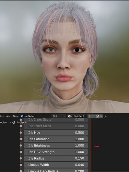Click the Iris HSV Strength input socket
This screenshot has height=172, width=129.
[21, 152]
